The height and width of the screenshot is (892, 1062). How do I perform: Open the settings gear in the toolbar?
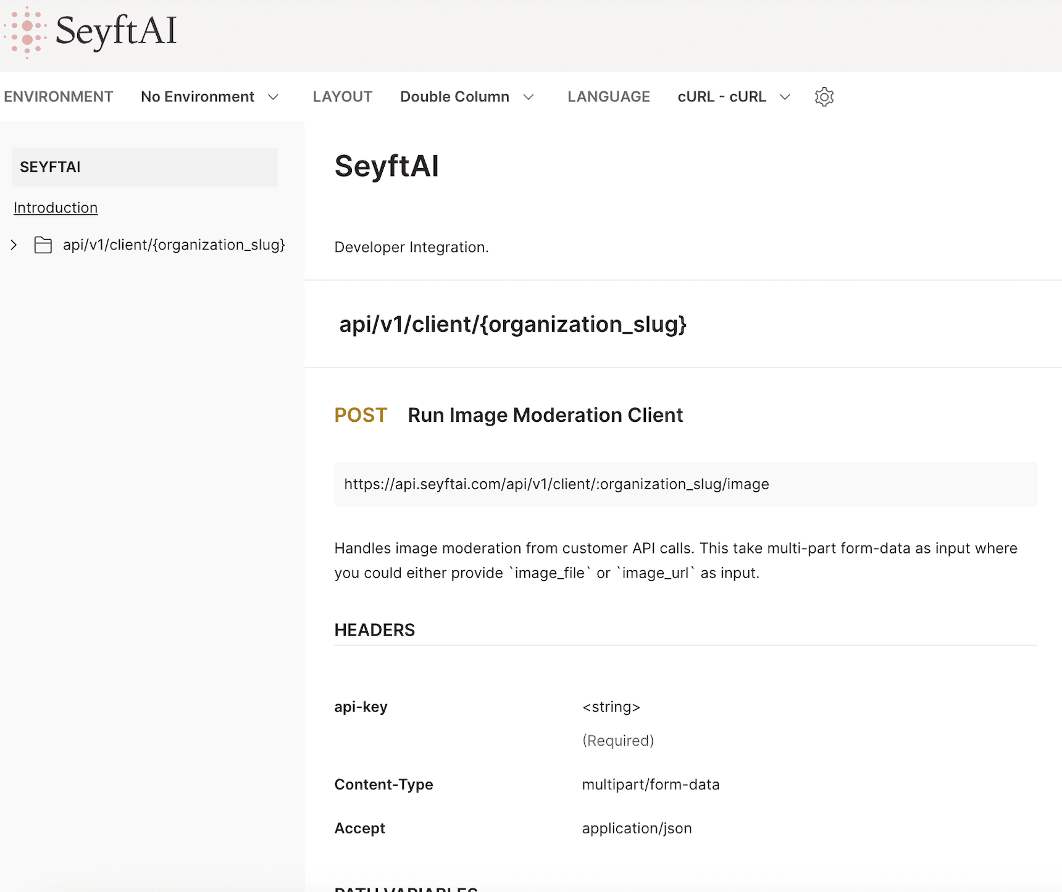pos(824,97)
